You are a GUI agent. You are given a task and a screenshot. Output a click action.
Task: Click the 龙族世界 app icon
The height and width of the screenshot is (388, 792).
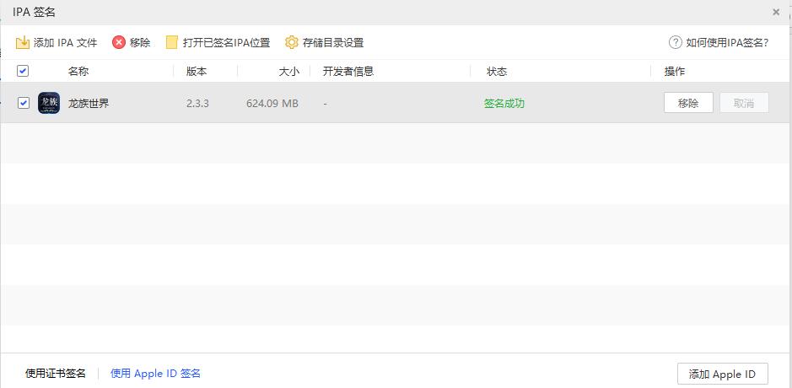click(49, 103)
